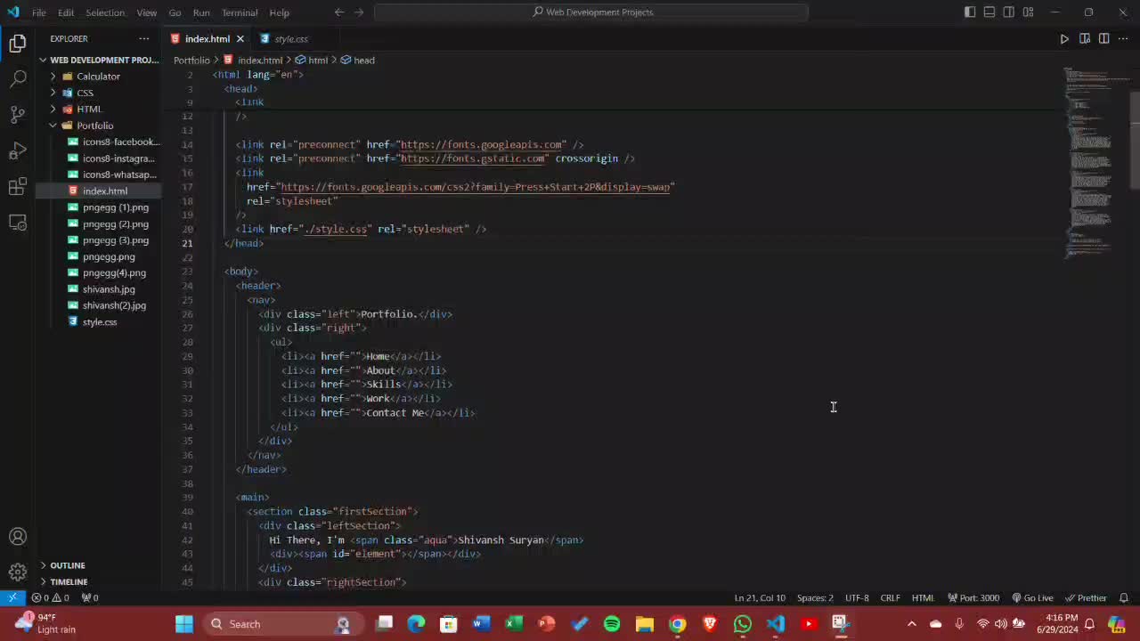Click the Run Code play button
The height and width of the screenshot is (641, 1140).
click(1064, 39)
